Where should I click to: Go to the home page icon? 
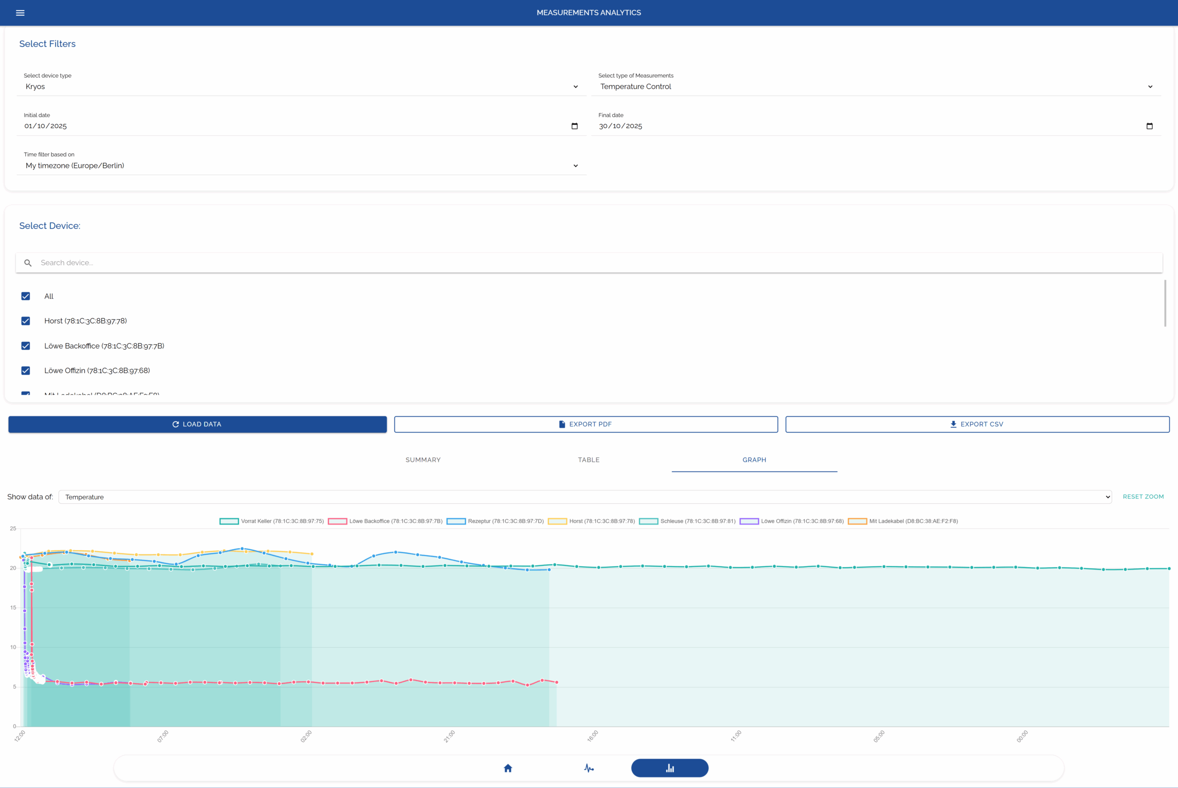click(508, 768)
